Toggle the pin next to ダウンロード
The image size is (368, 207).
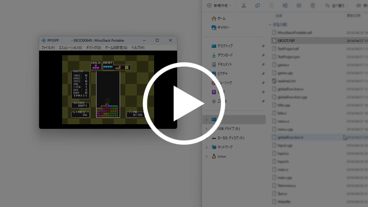[263, 55]
